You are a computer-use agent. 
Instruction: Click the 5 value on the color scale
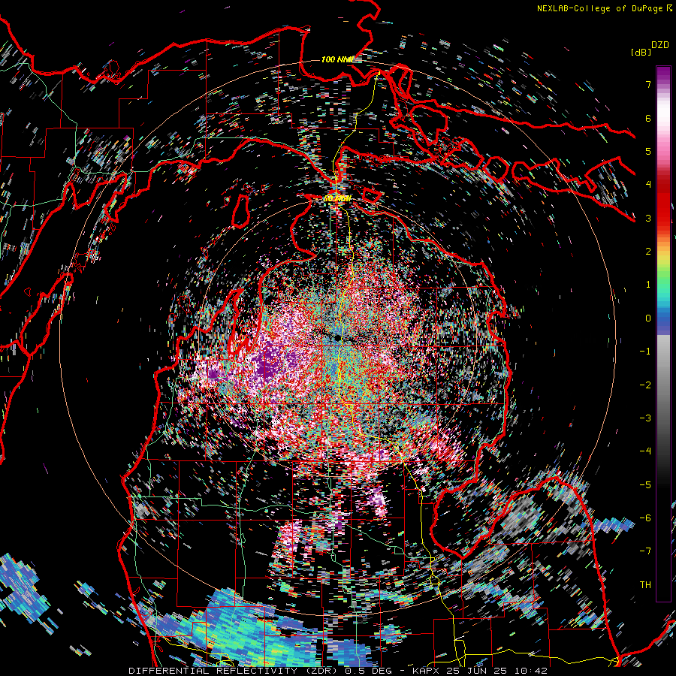[x=648, y=151]
